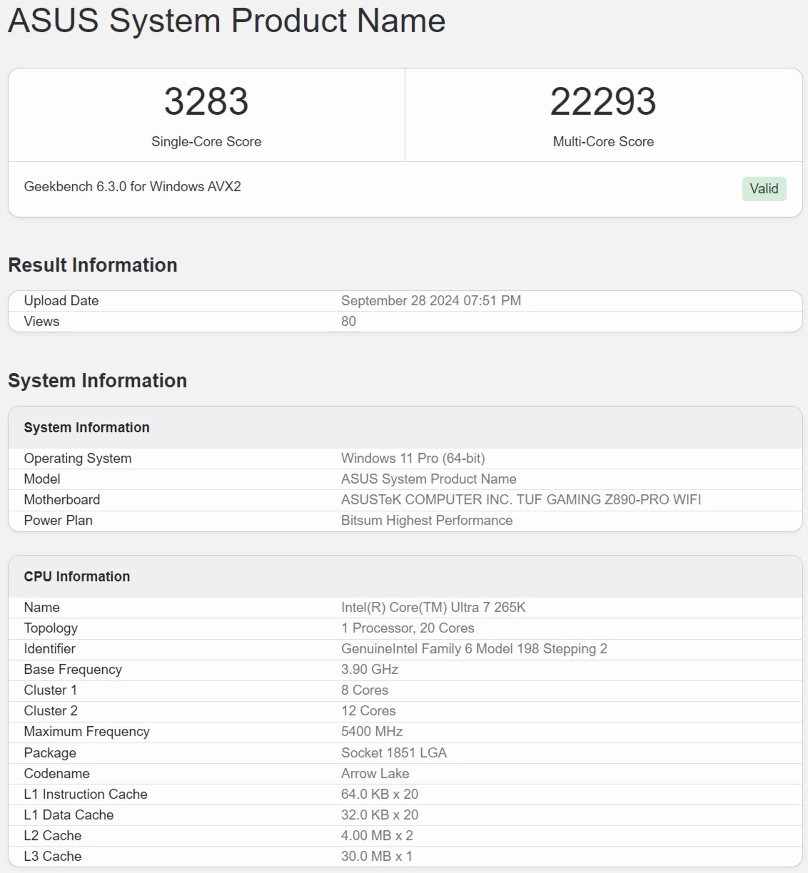Select the Socket 1851 LGA package value
This screenshot has height=873, width=808.
[x=394, y=753]
